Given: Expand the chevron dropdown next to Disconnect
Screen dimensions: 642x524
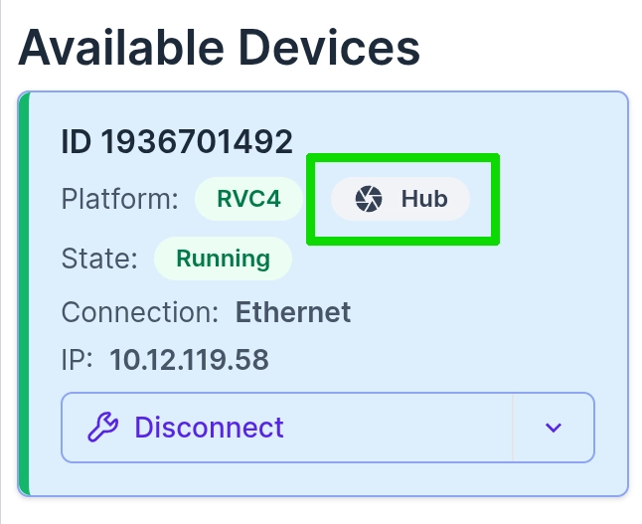Looking at the screenshot, I should (x=554, y=428).
